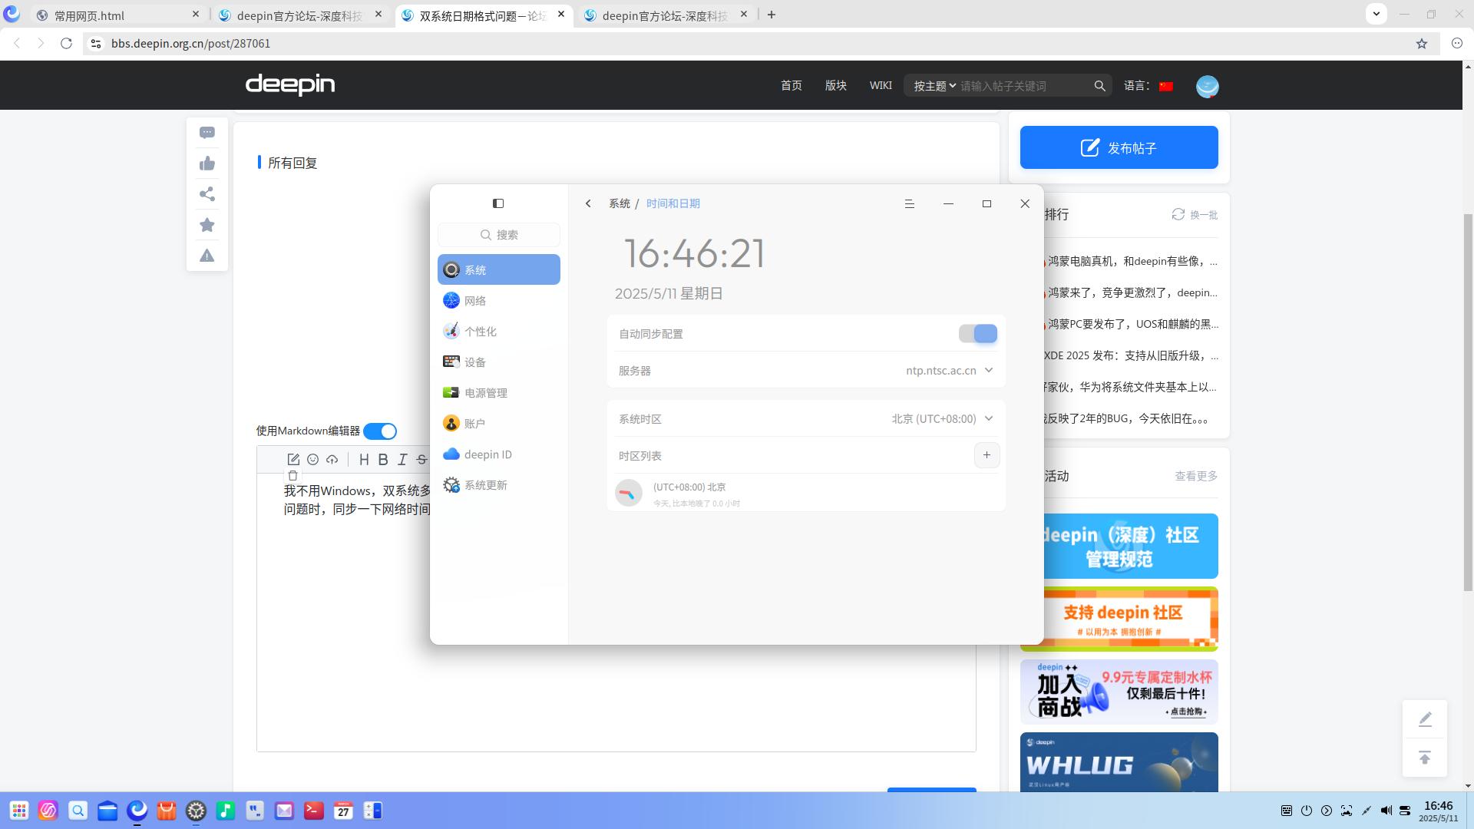
Task: Open the 系统时区 北京 dropdown
Action: click(942, 419)
